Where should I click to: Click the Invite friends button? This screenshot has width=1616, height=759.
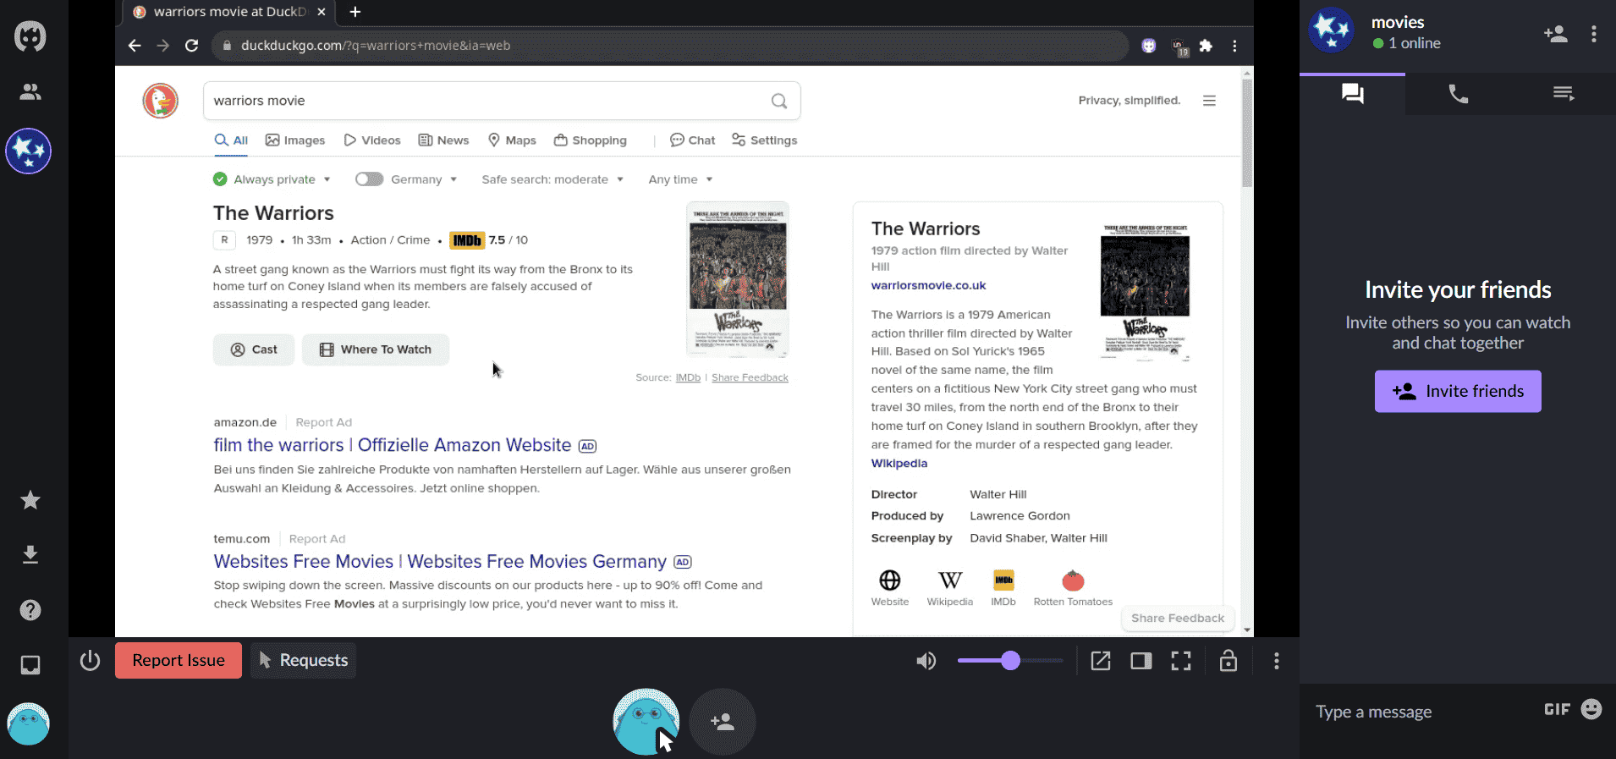pos(1458,391)
